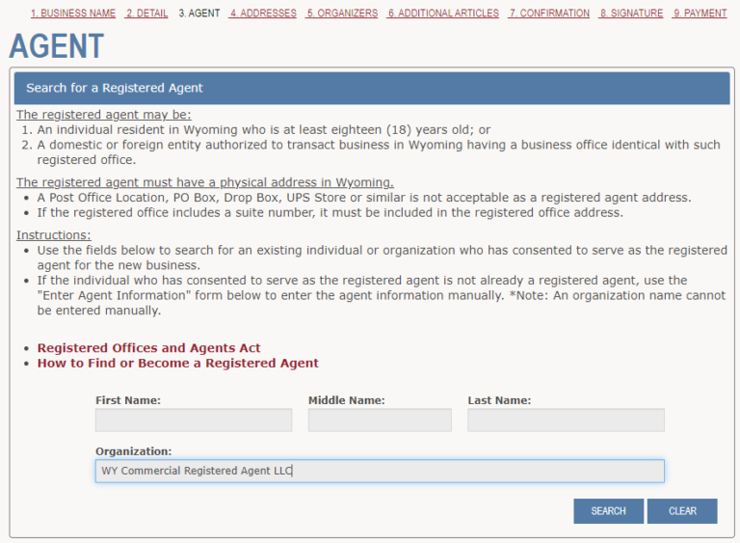Click into the First Name field
This screenshot has width=740, height=543.
click(193, 421)
